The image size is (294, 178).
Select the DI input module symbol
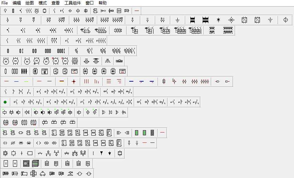coord(47,163)
